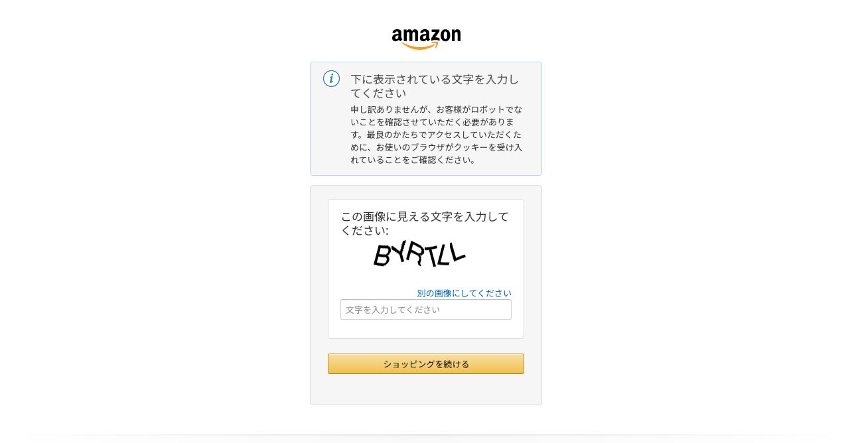The width and height of the screenshot is (852, 443).
Task: Click the last character in the captcha image
Action: click(x=457, y=252)
